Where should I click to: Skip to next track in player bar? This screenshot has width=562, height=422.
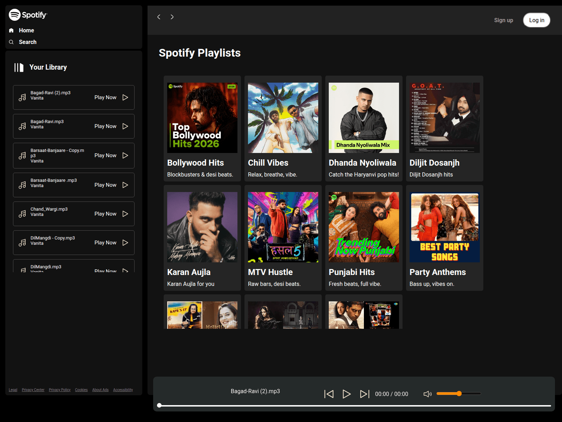pyautogui.click(x=365, y=394)
